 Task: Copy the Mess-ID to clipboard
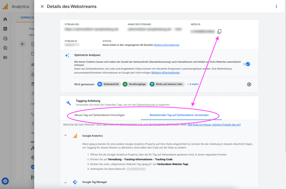click(x=219, y=32)
